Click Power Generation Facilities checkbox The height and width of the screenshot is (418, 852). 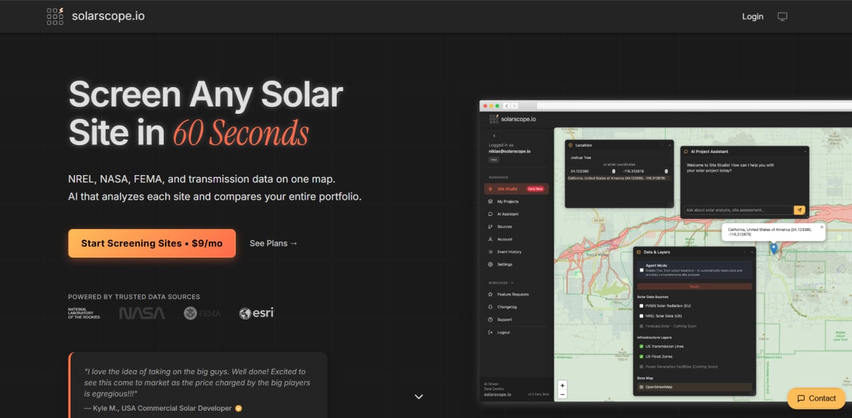(x=642, y=366)
